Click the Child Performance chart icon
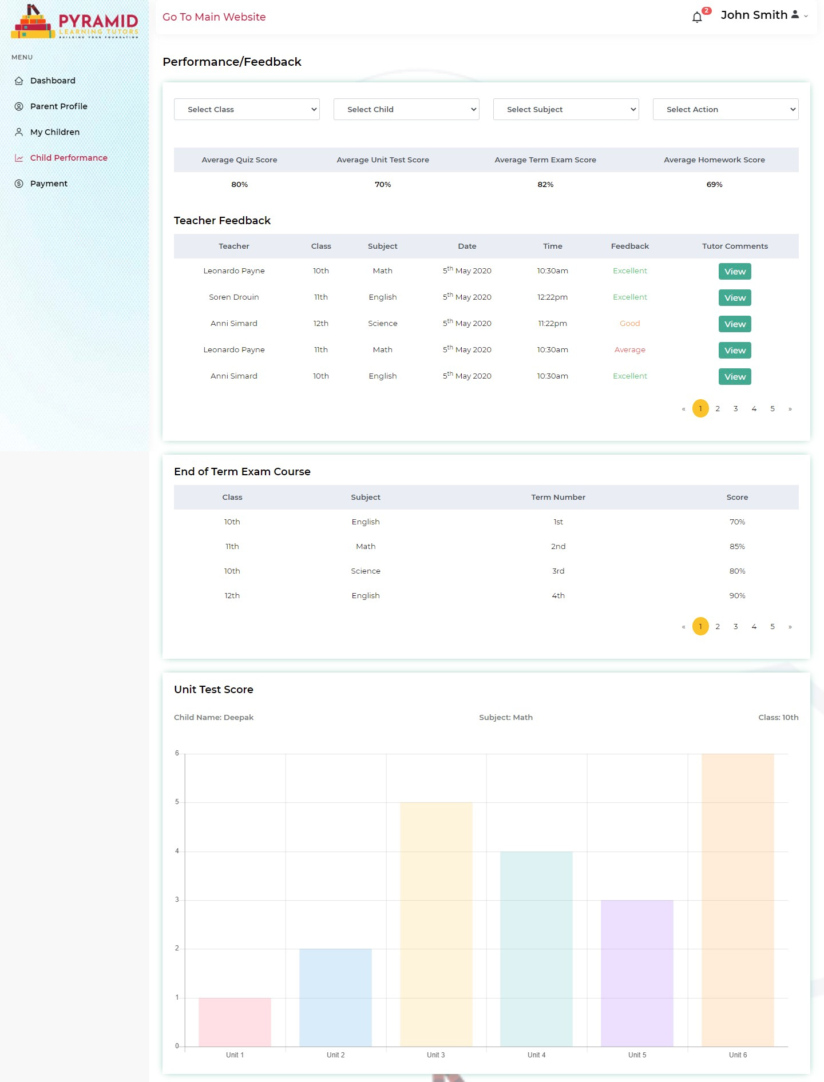Screen dimensions: 824x1082 (x=19, y=158)
